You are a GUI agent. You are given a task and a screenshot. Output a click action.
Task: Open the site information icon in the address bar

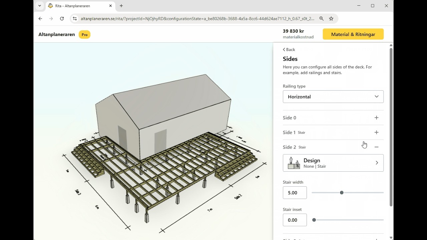pyautogui.click(x=75, y=19)
